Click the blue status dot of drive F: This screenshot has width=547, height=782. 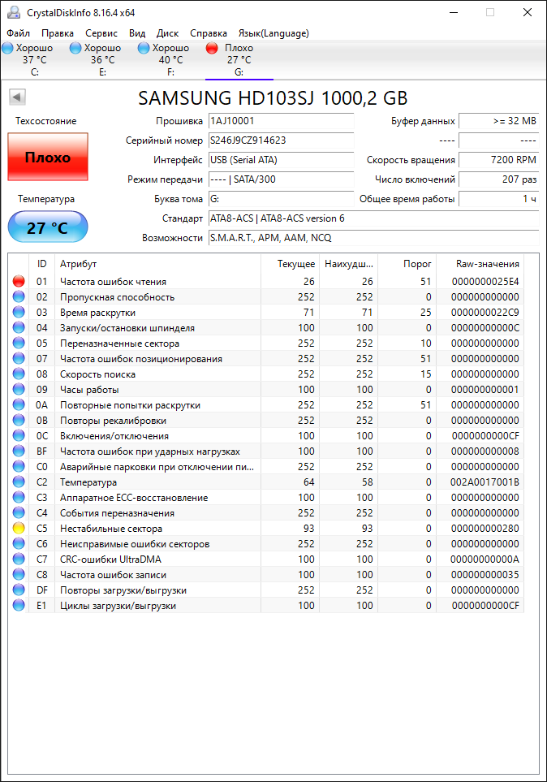(144, 48)
